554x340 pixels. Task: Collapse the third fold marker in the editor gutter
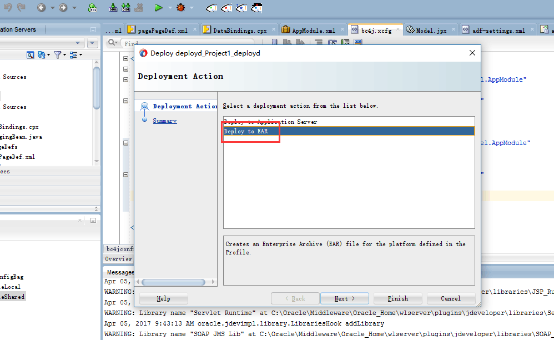coord(126,80)
